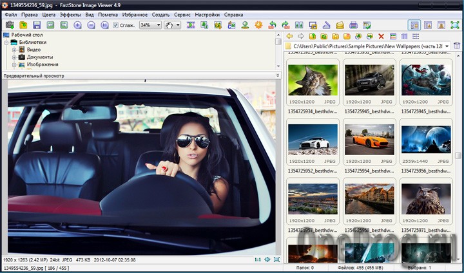
Task: Open the Справка menu
Action: [x=233, y=15]
